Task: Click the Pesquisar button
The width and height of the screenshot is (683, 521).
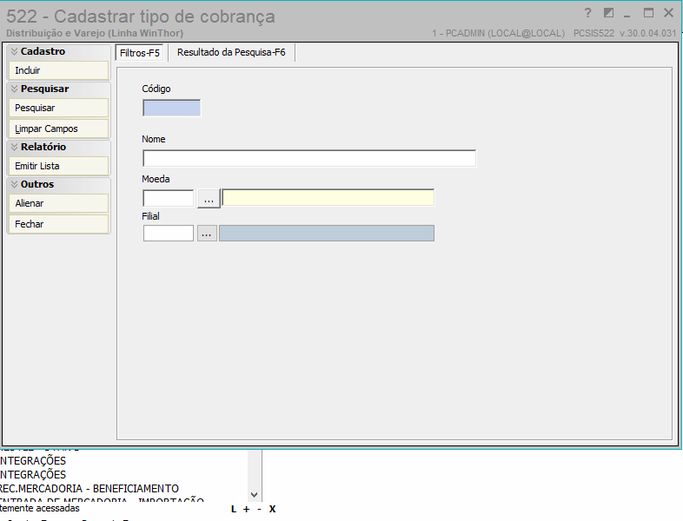Action: [x=58, y=108]
